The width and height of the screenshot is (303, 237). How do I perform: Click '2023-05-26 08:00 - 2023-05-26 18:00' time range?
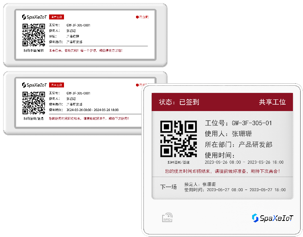click(244, 162)
